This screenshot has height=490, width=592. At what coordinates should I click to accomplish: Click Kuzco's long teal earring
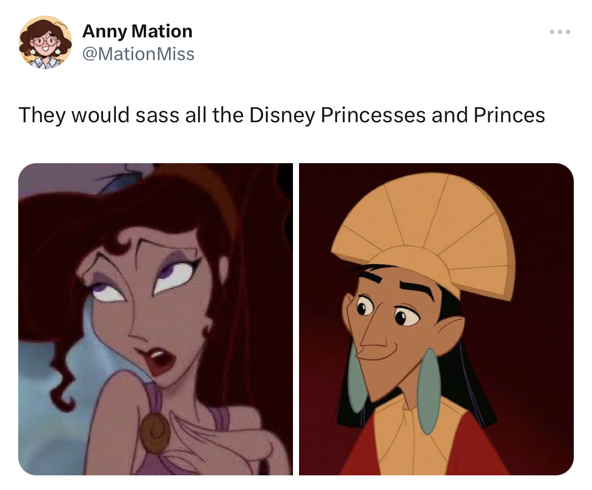[x=429, y=391]
